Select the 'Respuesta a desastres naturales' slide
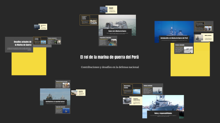The width and height of the screenshot is (220, 123). (x=63, y=84)
